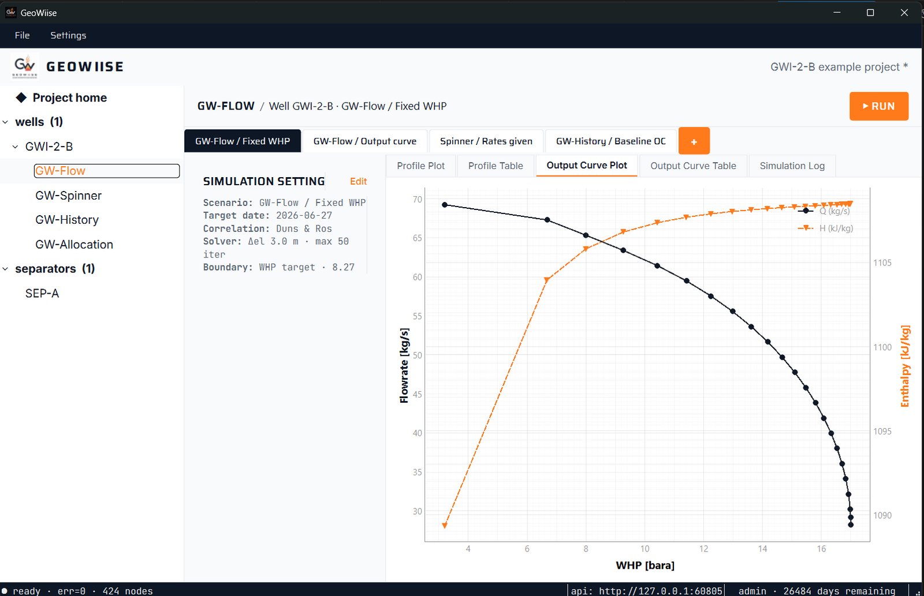Open the Settings menu
Viewport: 924px width, 596px height.
pyautogui.click(x=68, y=35)
